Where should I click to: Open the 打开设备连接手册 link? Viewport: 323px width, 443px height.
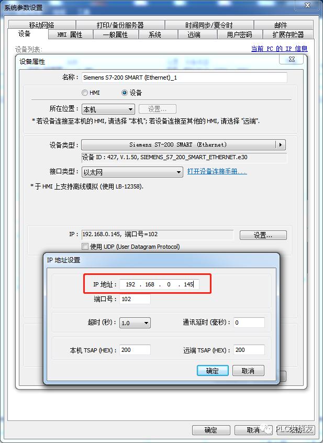217,171
